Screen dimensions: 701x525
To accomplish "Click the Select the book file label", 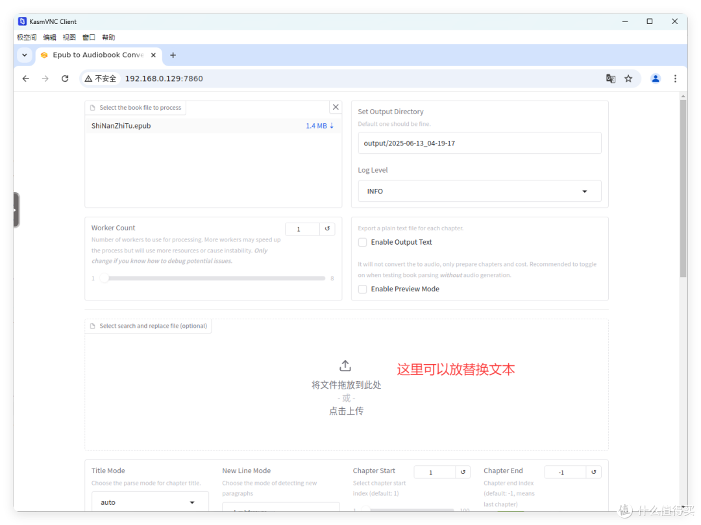I will click(136, 108).
